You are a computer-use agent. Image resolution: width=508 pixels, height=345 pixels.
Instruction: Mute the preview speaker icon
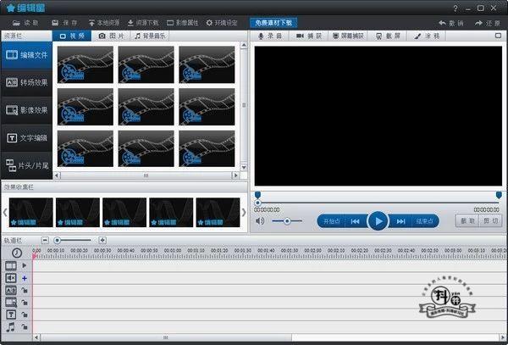tap(261, 221)
